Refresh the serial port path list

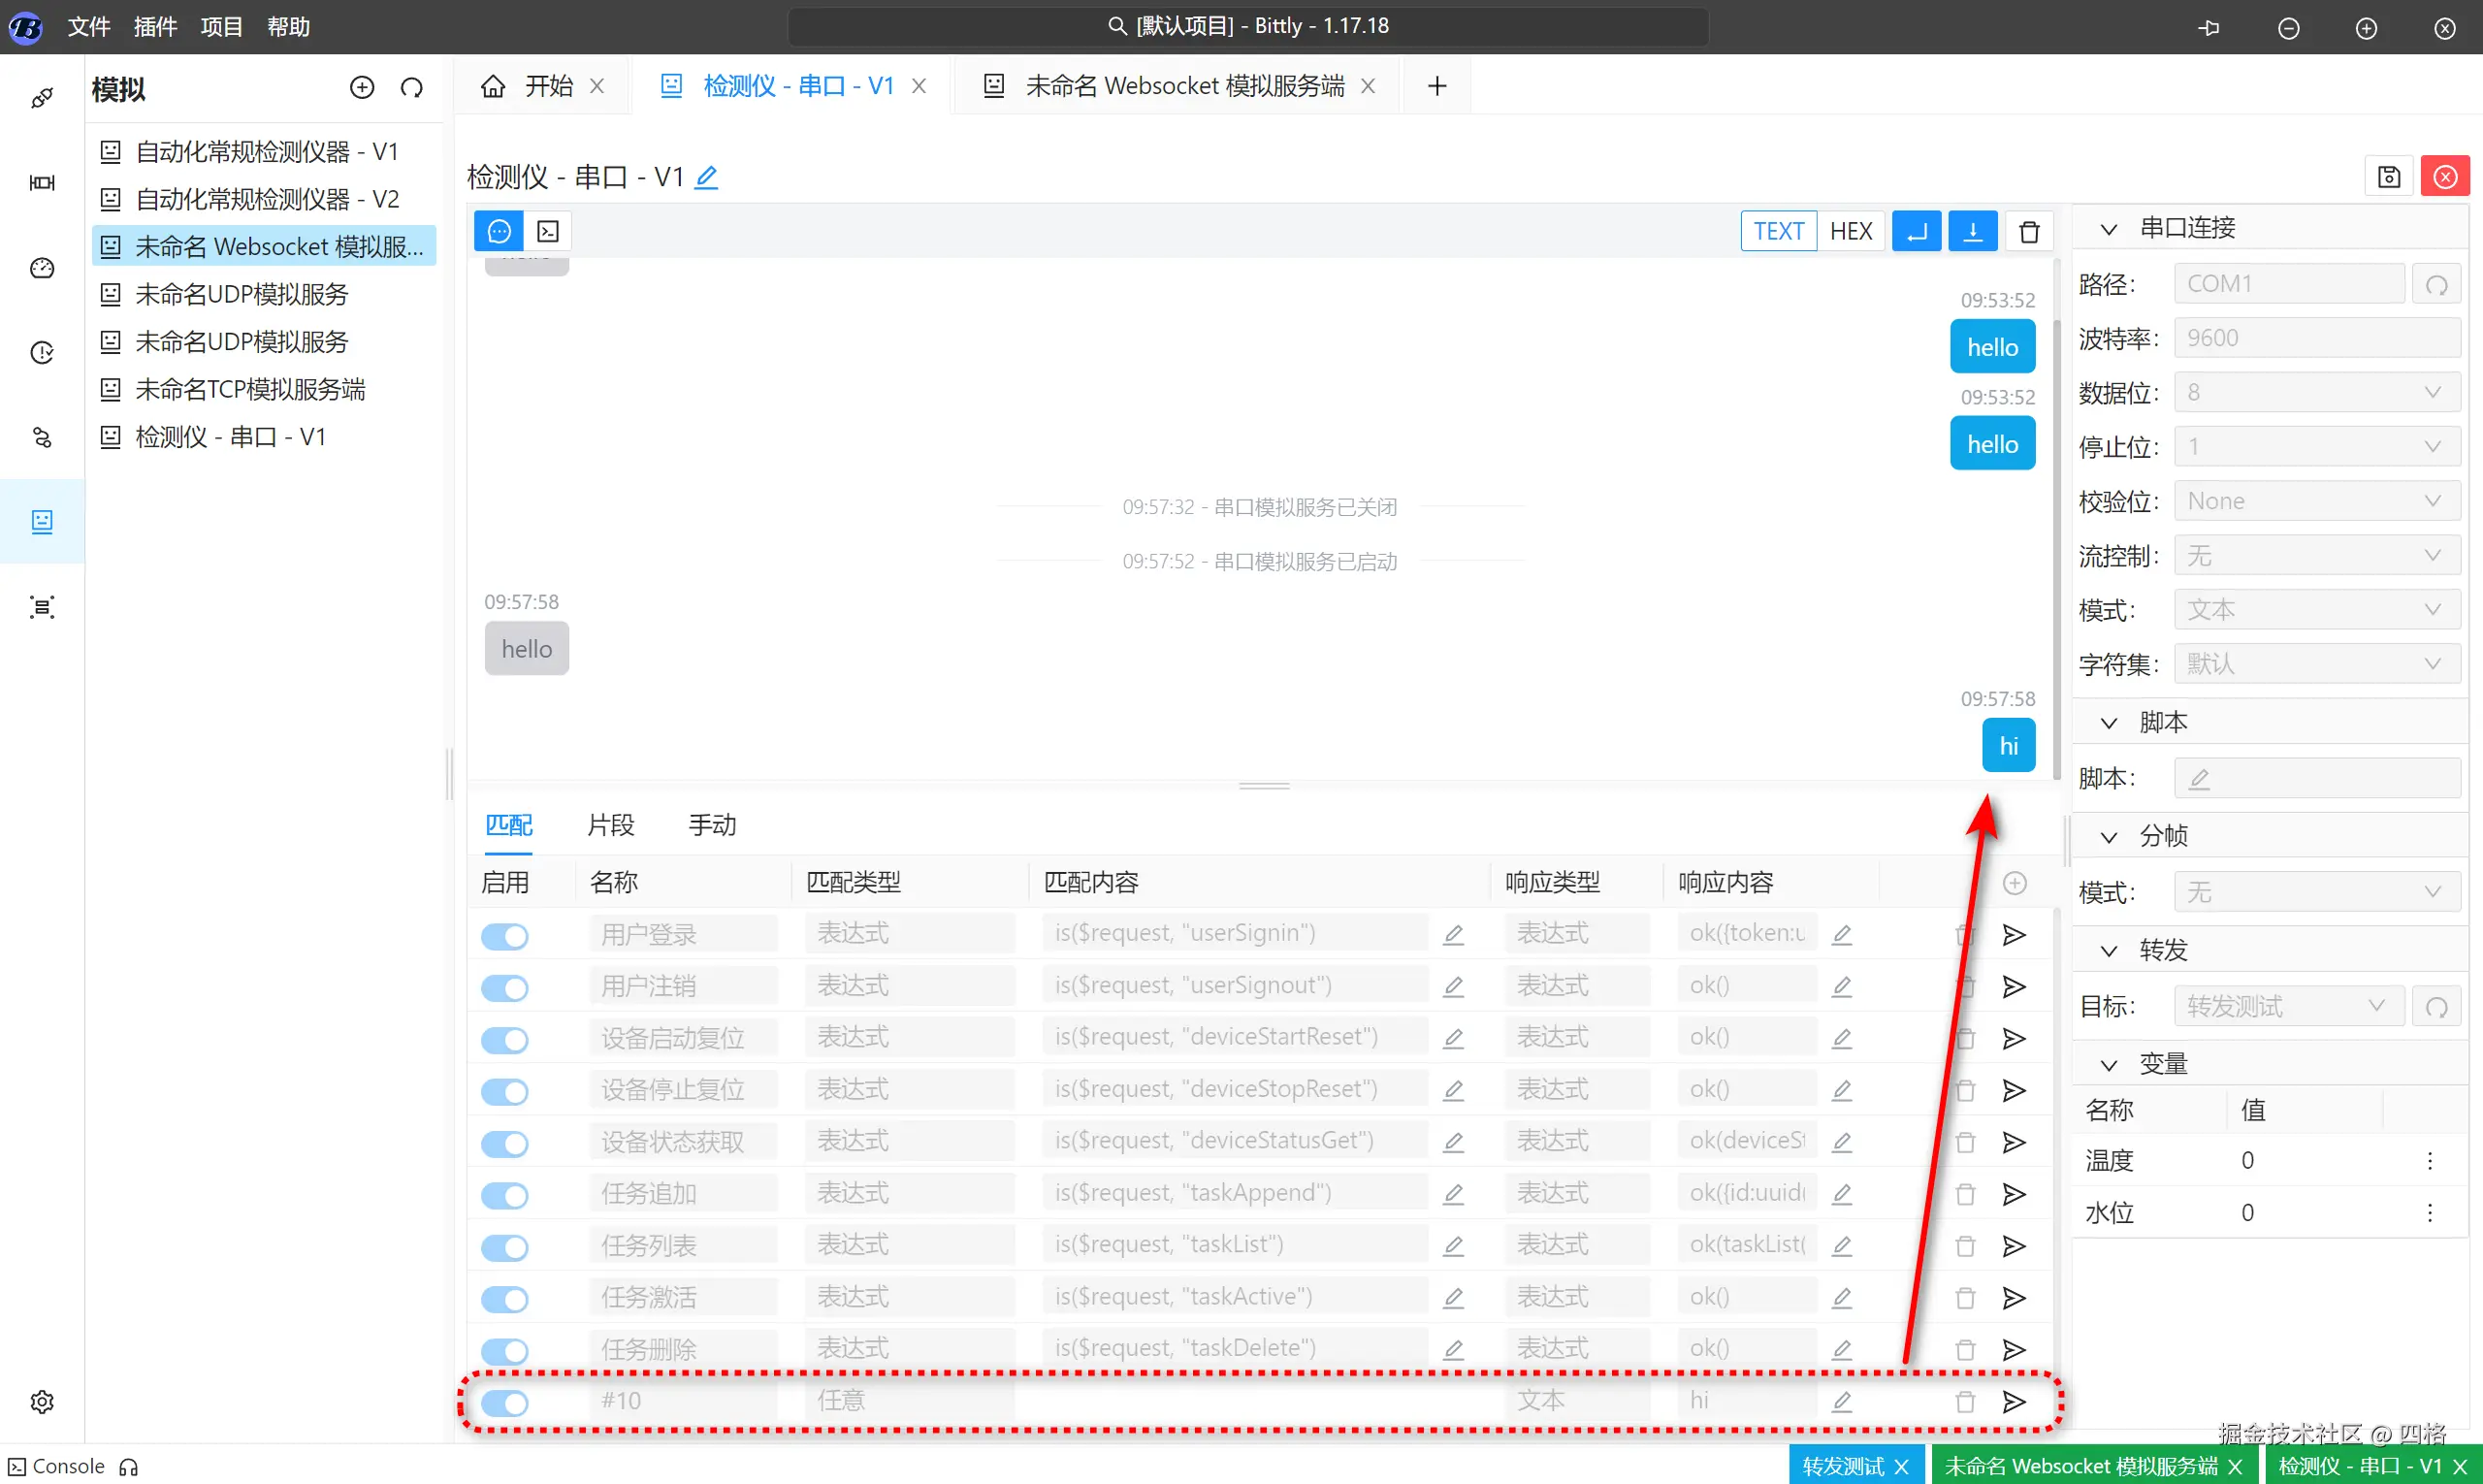(2436, 285)
